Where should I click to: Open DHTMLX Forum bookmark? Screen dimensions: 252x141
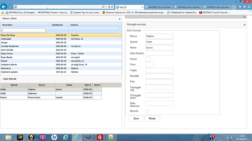point(53,12)
